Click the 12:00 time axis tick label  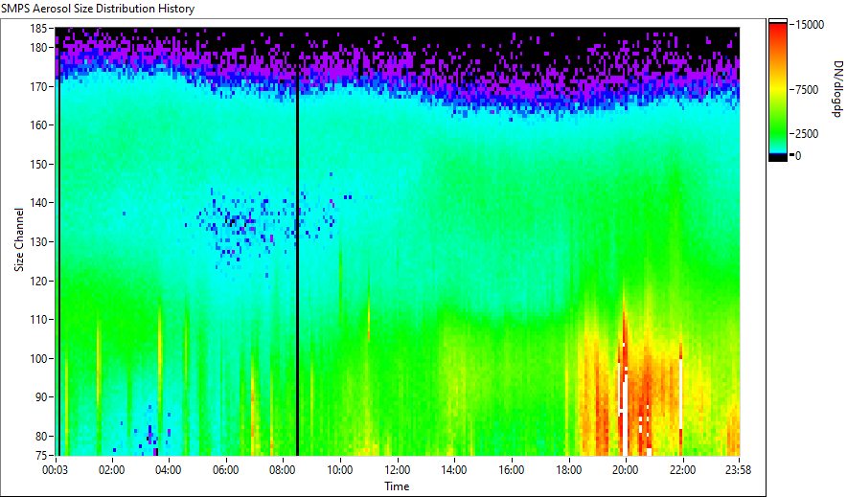(397, 470)
